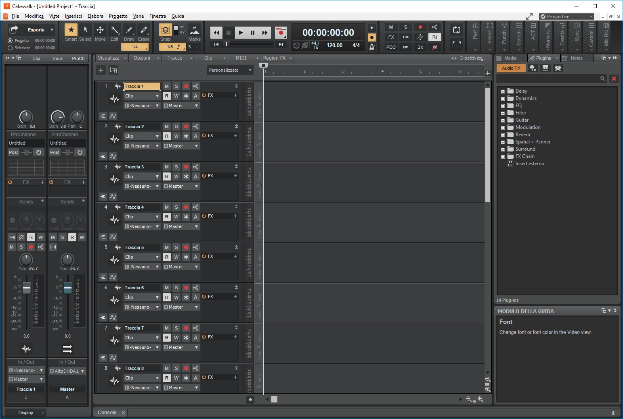Select the Progetto export radio button
This screenshot has width=623, height=419.
10,41
